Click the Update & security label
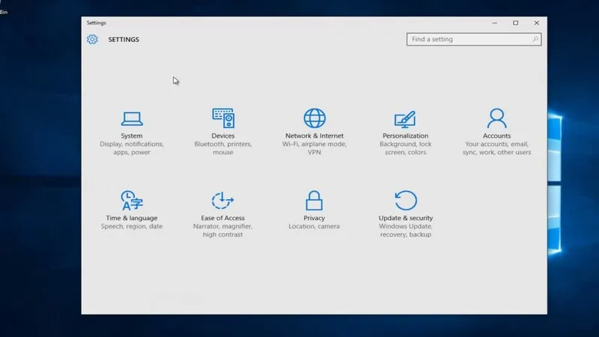 point(406,218)
